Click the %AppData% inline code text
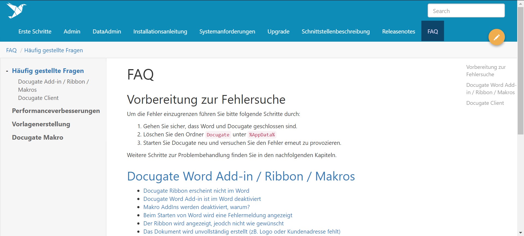This screenshot has height=236, width=524. pos(262,135)
